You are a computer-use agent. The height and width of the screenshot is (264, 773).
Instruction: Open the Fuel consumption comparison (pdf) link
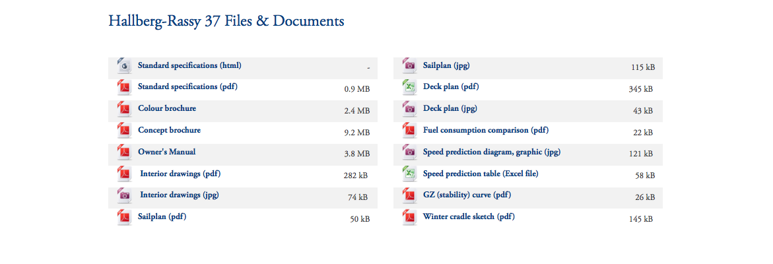pyautogui.click(x=486, y=131)
